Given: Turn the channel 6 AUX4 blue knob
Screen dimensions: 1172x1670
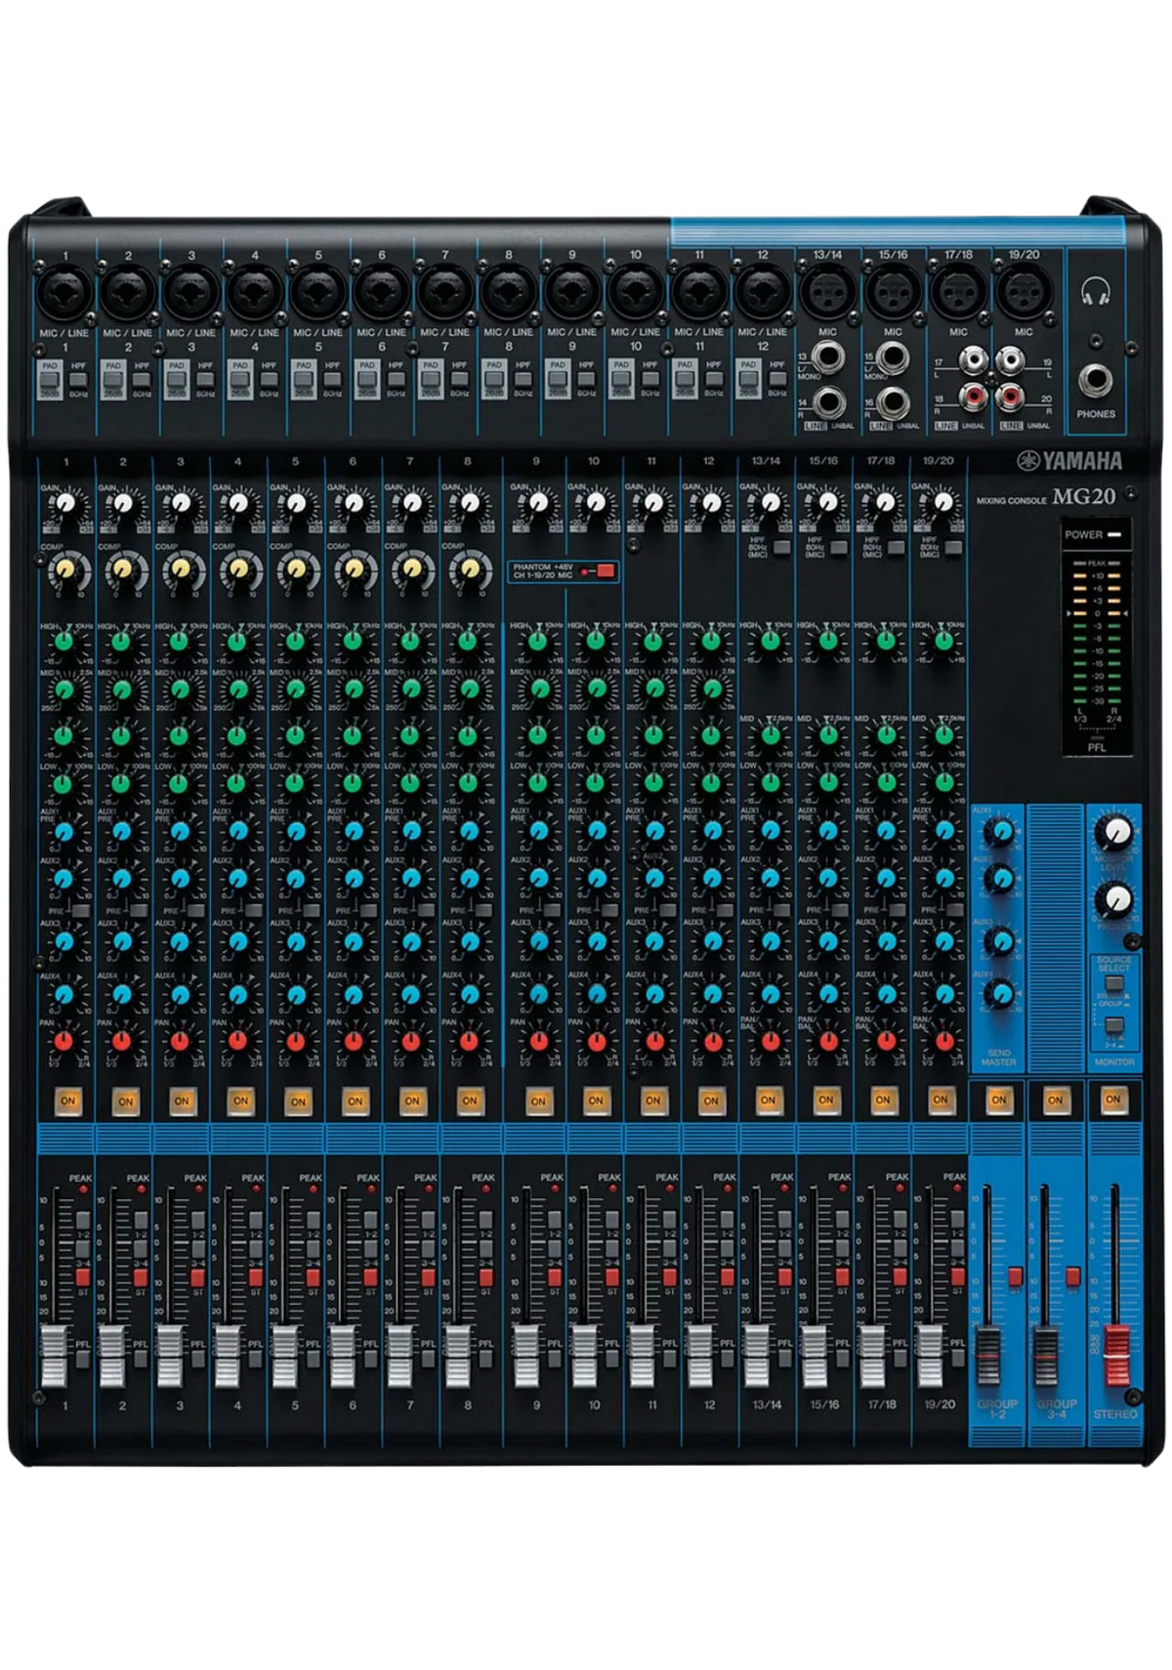Looking at the screenshot, I should (353, 994).
